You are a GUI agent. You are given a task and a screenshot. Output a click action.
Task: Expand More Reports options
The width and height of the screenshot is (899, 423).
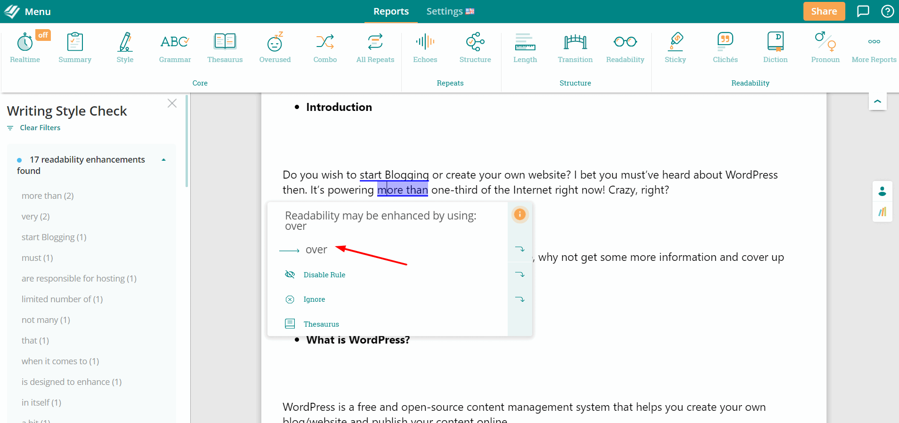[x=874, y=47]
